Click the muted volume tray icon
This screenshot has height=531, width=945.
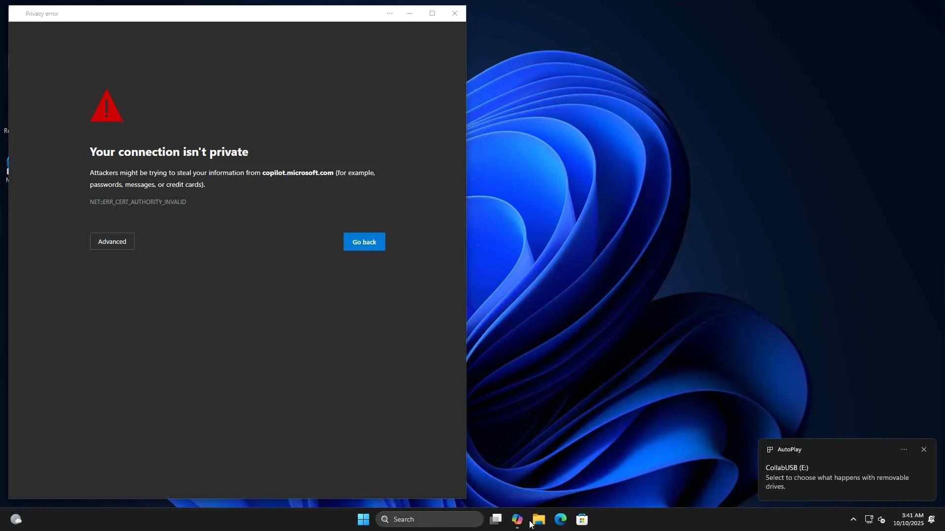point(882,519)
